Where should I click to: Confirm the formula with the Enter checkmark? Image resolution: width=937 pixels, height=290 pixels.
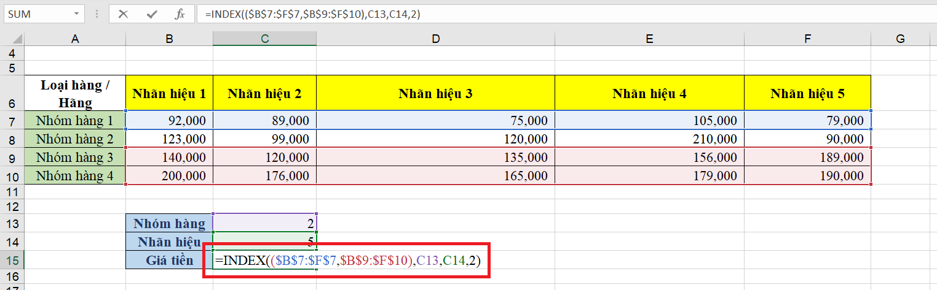pyautogui.click(x=151, y=13)
